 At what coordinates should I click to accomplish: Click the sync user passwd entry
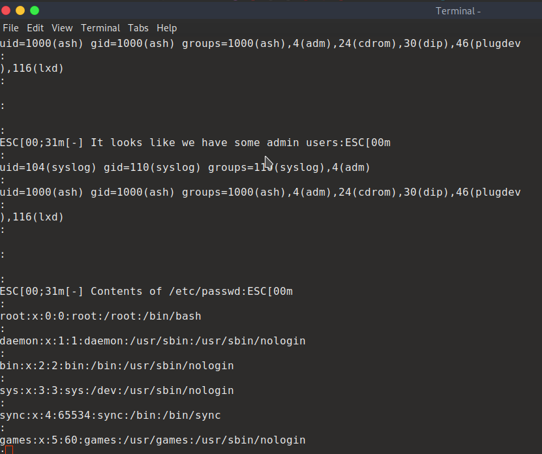click(x=110, y=416)
